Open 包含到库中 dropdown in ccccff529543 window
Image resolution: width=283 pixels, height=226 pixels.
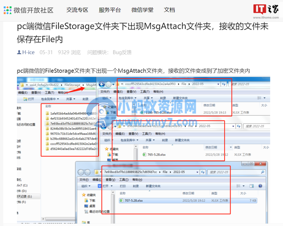[x=128, y=98]
